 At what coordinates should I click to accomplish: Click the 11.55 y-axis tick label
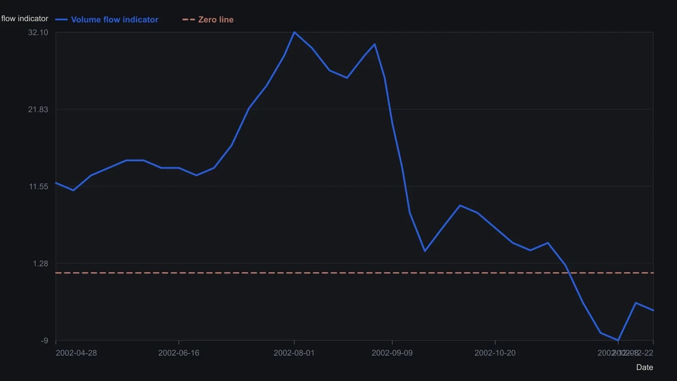pyautogui.click(x=39, y=186)
